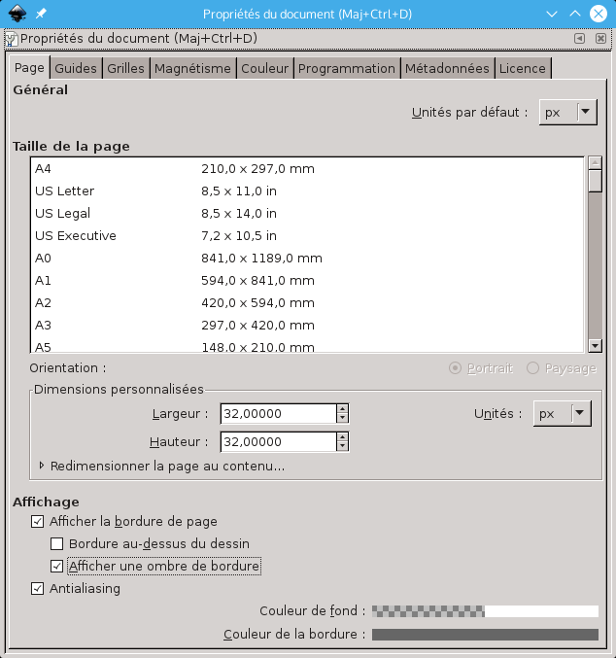616x658 pixels.
Task: Open the Couleur de fond swatch
Action: click(x=485, y=611)
